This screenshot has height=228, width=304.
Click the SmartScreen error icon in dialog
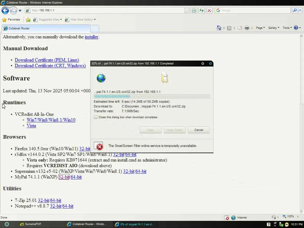pos(99,146)
